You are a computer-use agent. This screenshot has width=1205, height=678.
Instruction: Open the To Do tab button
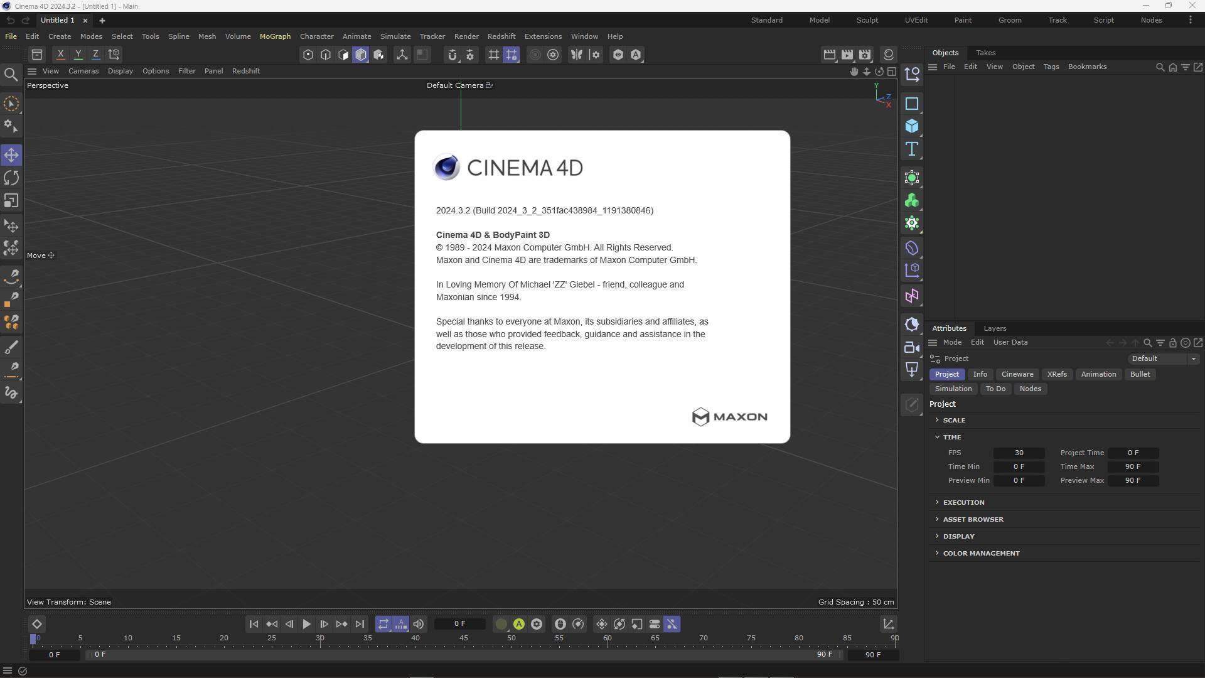coord(995,389)
